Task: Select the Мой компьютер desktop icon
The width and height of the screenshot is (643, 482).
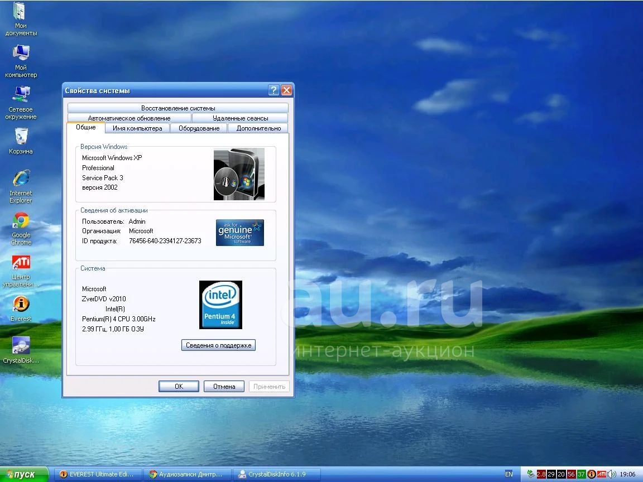Action: 21,61
